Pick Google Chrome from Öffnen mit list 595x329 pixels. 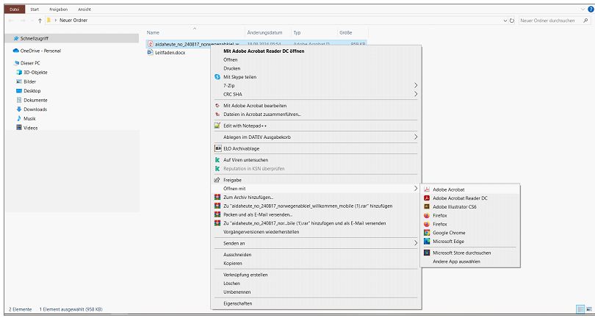tap(449, 233)
